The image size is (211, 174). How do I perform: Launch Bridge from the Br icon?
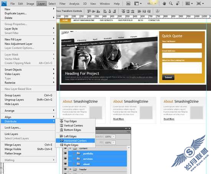(x=128, y=3)
